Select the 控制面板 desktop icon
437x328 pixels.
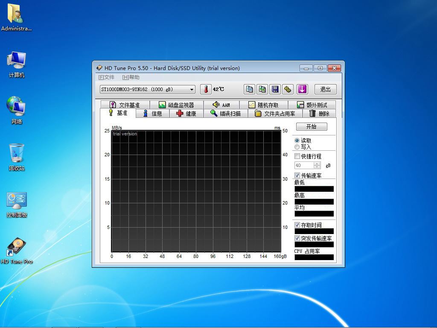tap(17, 205)
